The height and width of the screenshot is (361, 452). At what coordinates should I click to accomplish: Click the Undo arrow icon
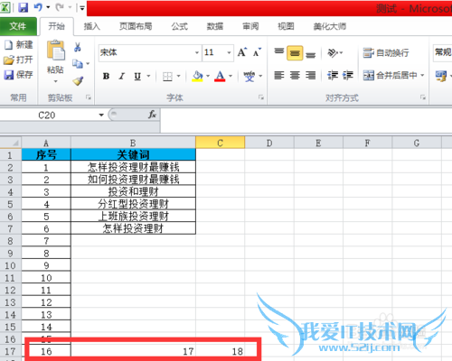38,7
